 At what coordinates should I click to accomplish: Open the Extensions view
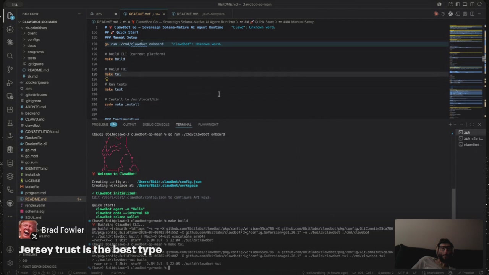(10, 110)
